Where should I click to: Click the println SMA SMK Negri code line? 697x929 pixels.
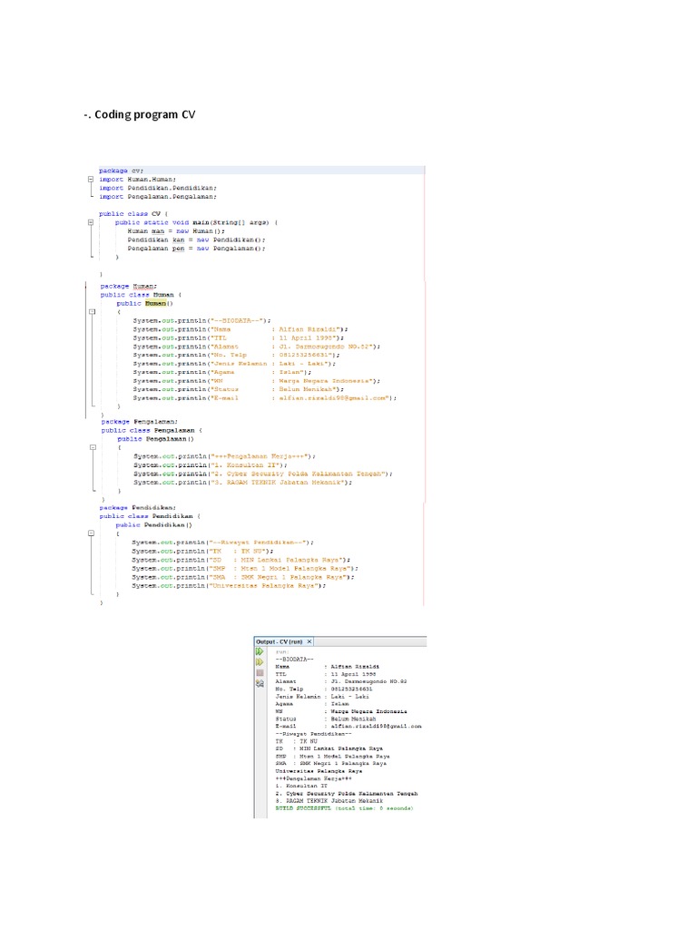coord(243,577)
